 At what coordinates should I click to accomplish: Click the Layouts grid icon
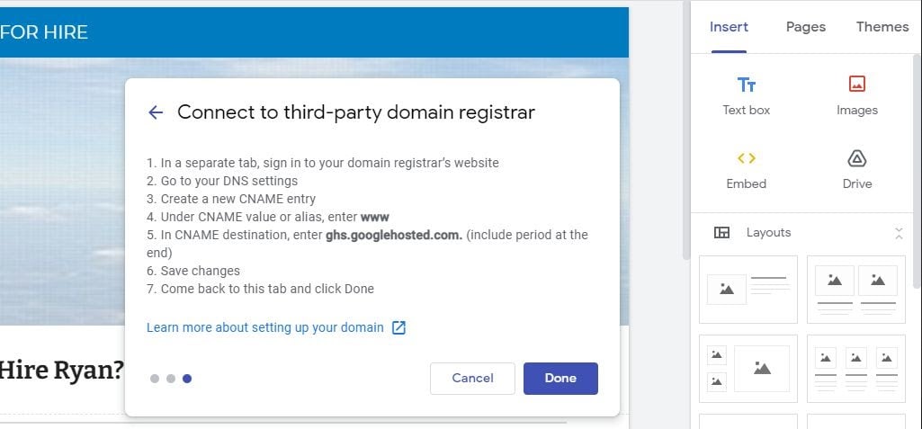[721, 233]
